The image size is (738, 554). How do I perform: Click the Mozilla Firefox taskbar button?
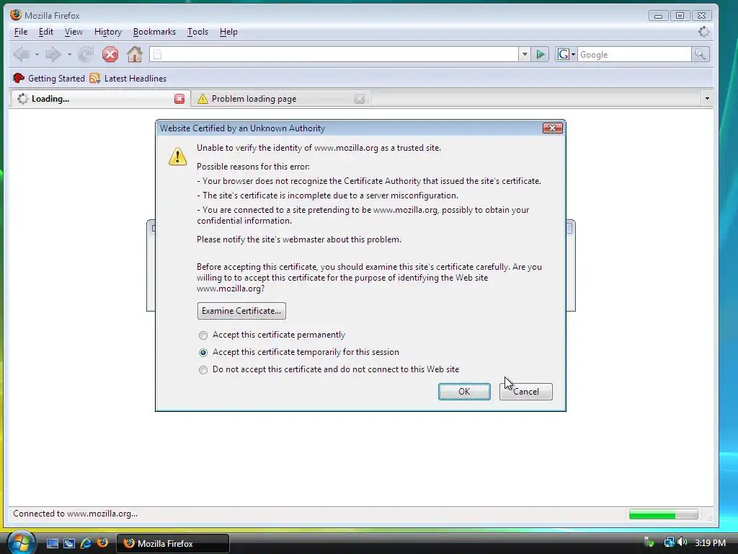tap(172, 543)
